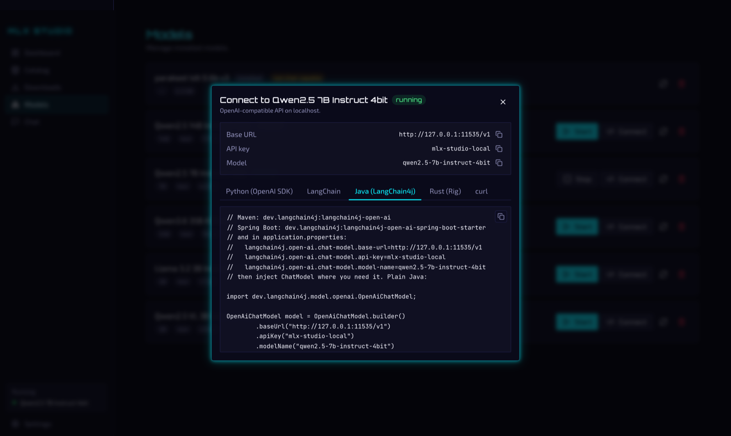This screenshot has height=436, width=731.
Task: Click 'then inject ChatModel' comment line
Action: pos(327,277)
